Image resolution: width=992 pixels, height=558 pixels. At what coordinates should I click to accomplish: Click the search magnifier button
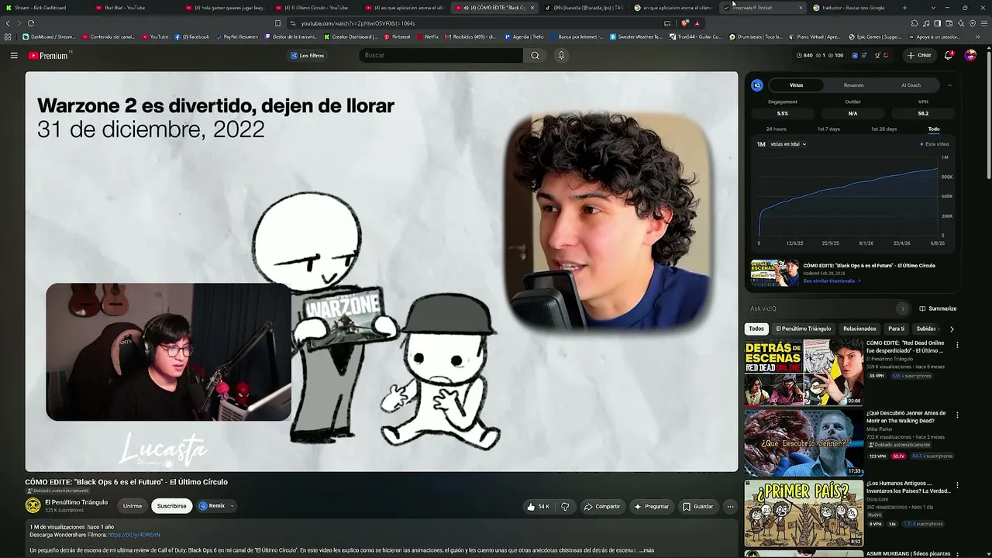point(535,56)
